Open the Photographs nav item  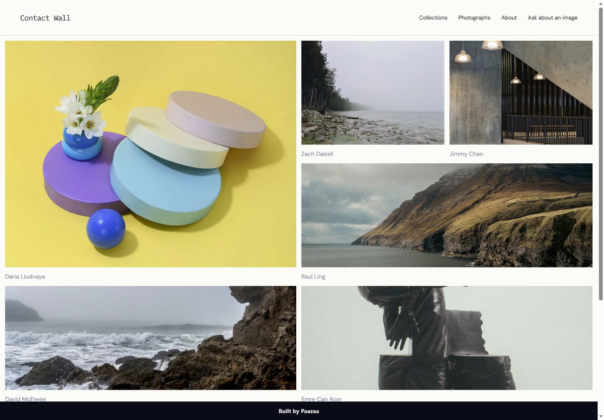pyautogui.click(x=474, y=18)
